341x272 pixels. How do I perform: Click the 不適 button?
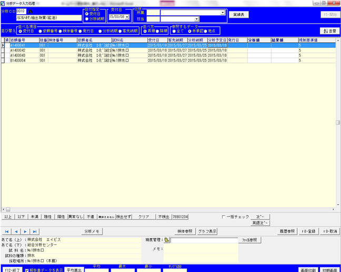pos(91,217)
